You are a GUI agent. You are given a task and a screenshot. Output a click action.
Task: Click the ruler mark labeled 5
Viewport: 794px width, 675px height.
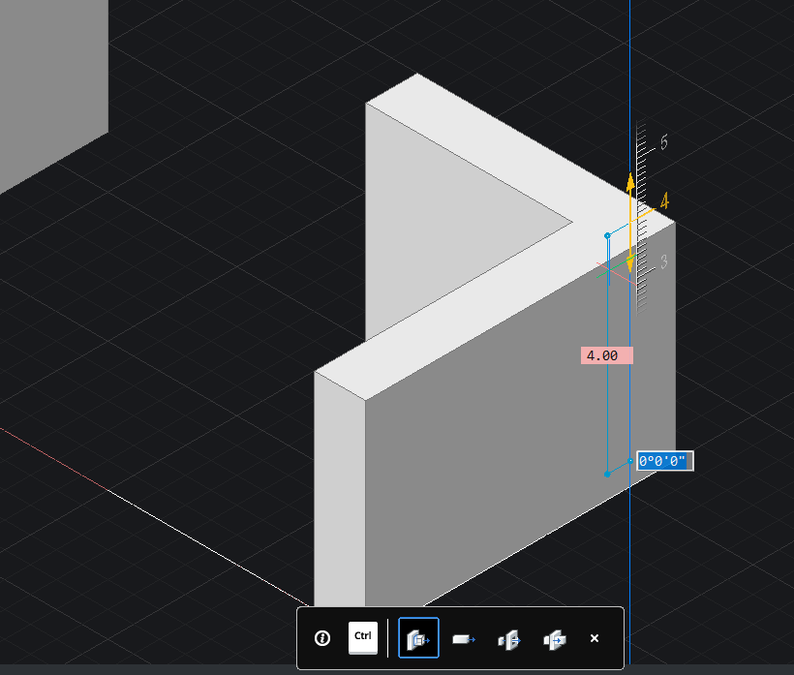tap(664, 141)
